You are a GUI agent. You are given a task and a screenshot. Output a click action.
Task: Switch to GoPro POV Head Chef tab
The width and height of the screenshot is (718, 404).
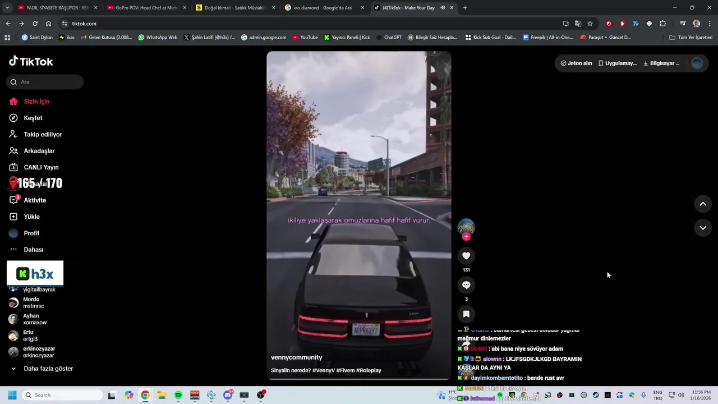[x=147, y=8]
